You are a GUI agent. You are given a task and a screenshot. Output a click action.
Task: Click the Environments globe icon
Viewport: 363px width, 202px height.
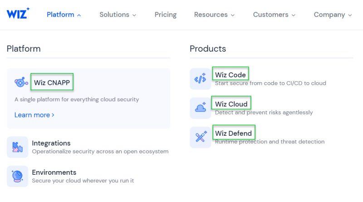coord(18,176)
